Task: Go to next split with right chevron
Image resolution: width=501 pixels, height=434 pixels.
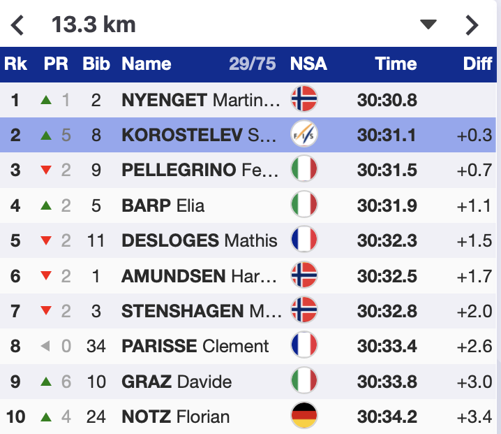Action: point(472,26)
